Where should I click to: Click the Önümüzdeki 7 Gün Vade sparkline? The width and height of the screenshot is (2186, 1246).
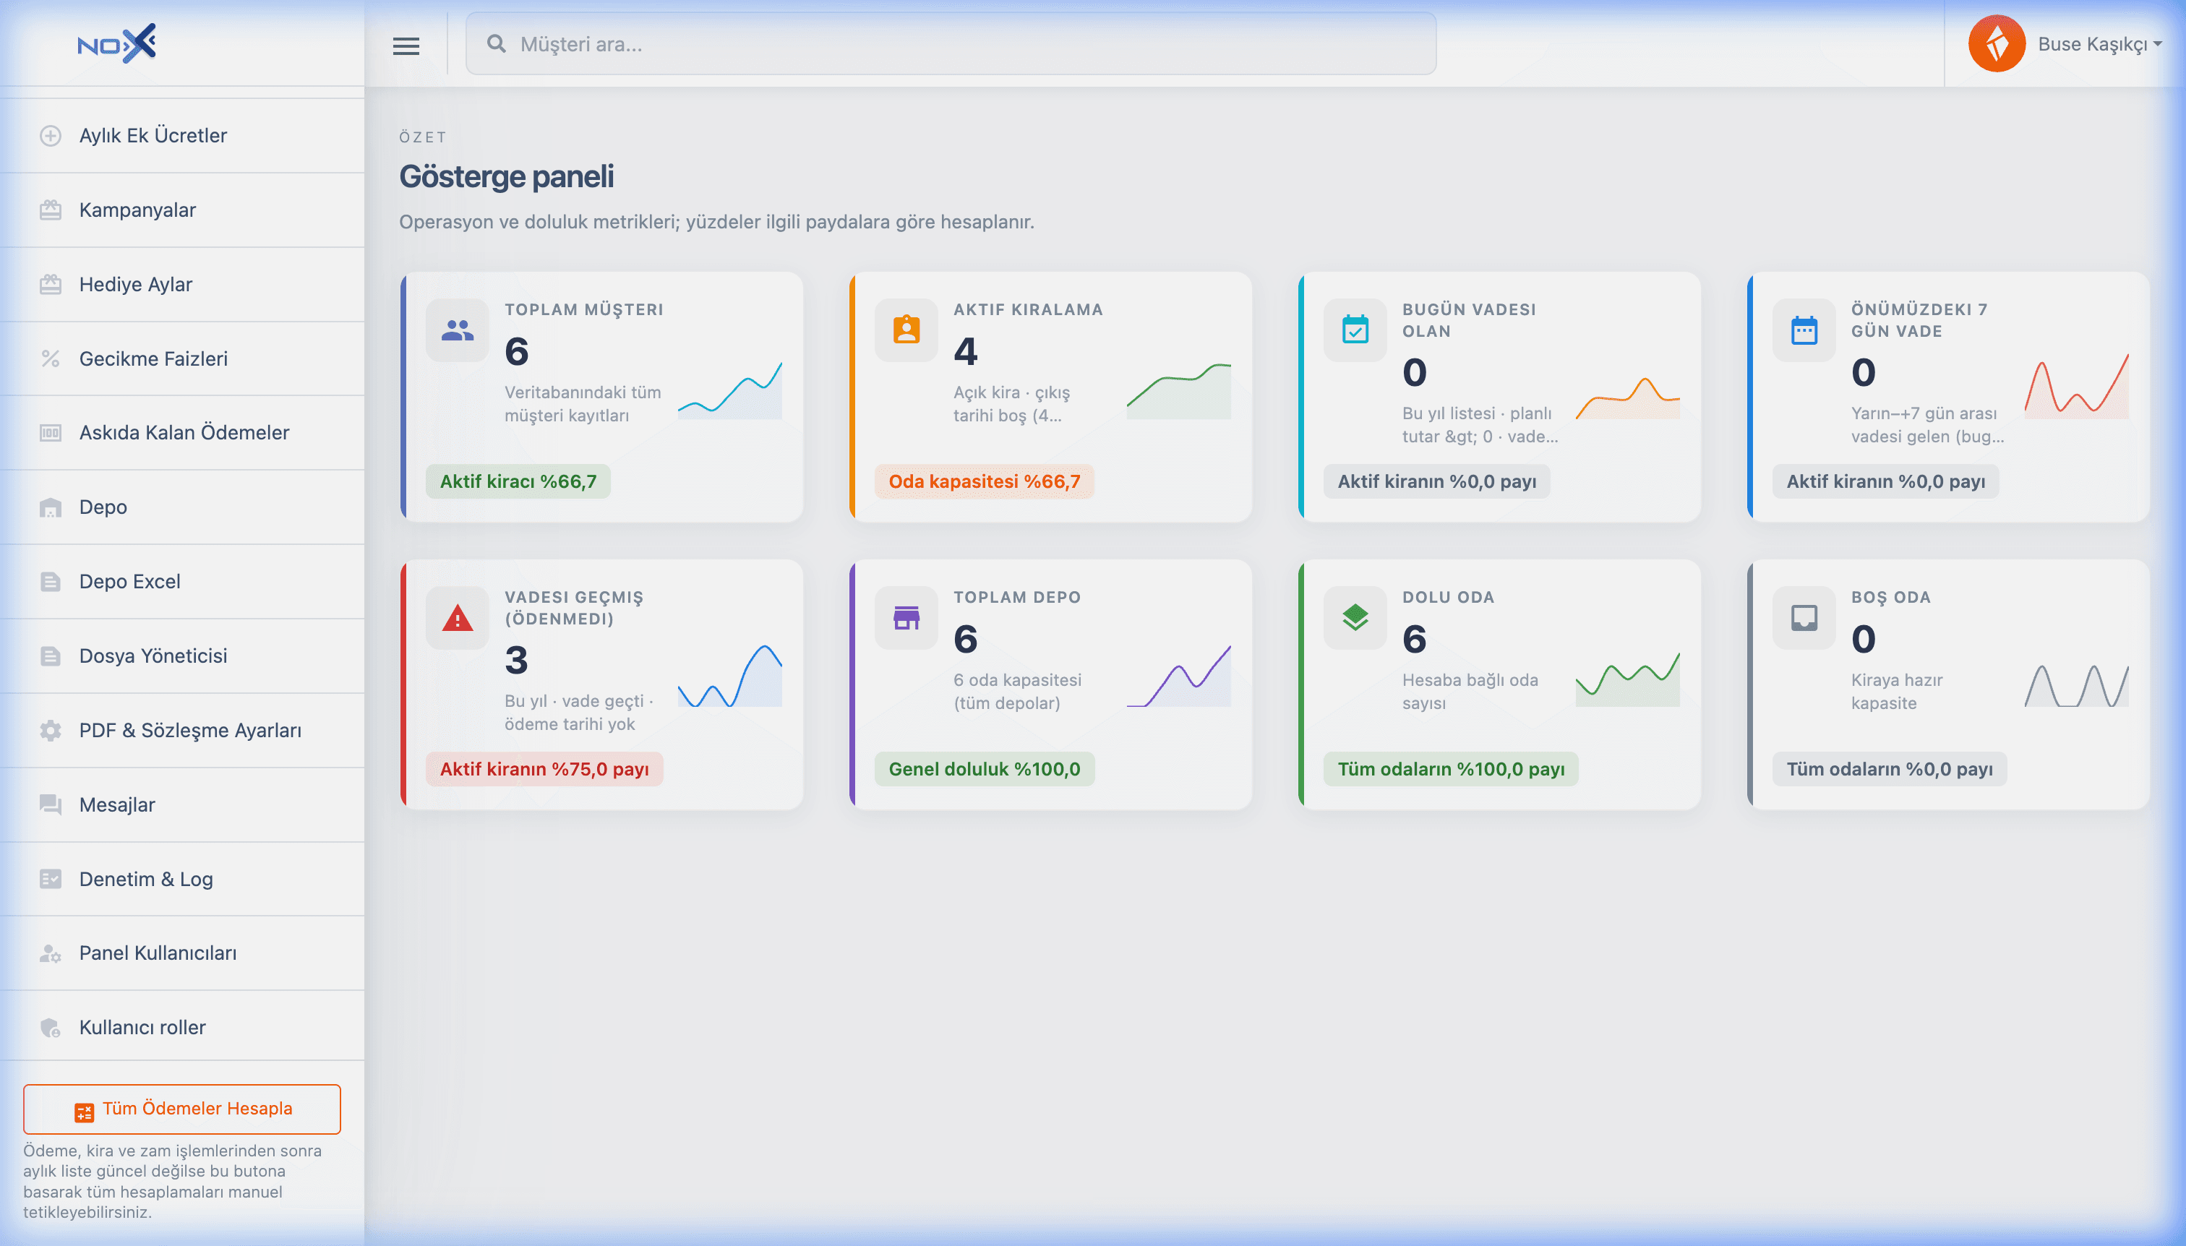coord(2075,385)
